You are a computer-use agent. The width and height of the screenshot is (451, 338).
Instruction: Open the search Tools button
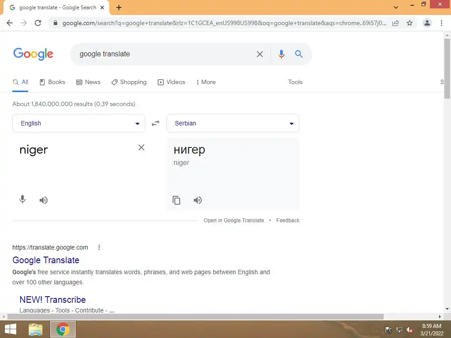point(296,82)
